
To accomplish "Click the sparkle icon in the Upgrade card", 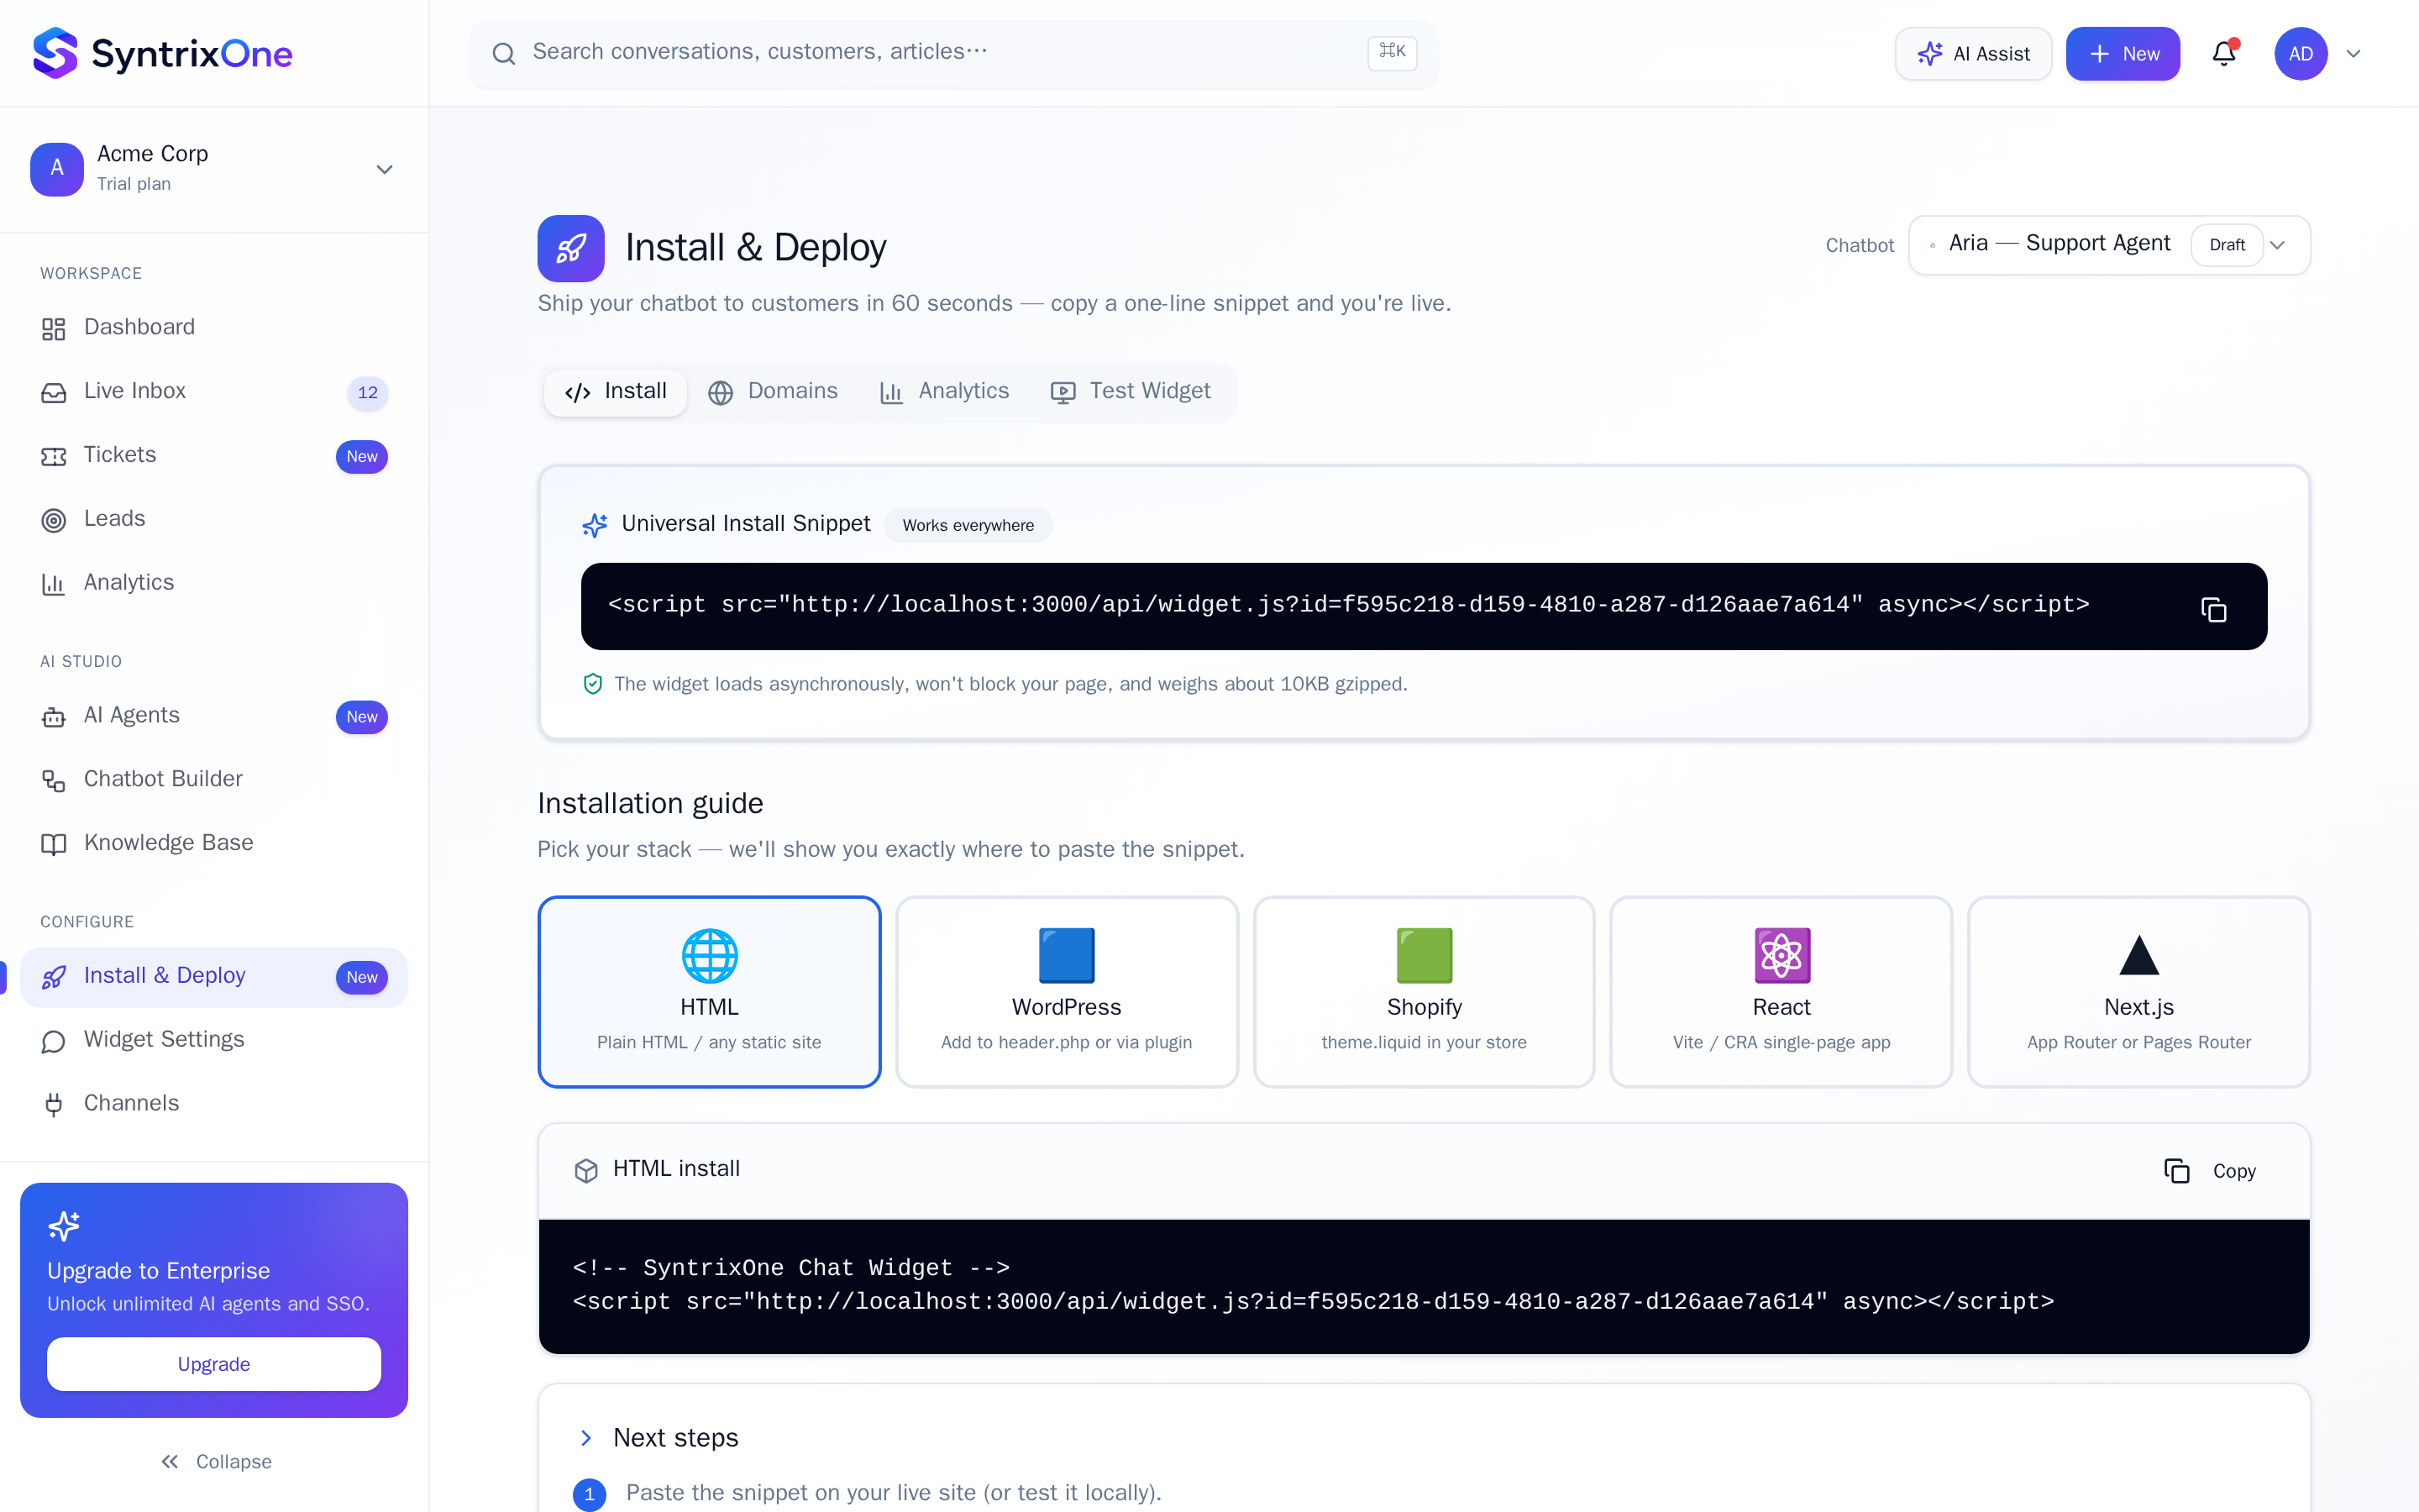I will pos(64,1225).
